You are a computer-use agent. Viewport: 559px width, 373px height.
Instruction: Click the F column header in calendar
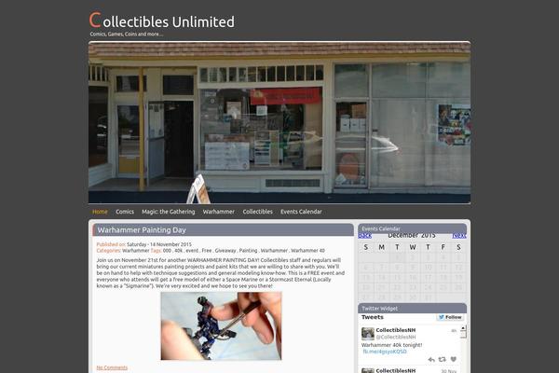point(443,247)
